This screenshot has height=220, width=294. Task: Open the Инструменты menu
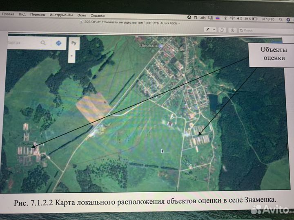coord(61,15)
